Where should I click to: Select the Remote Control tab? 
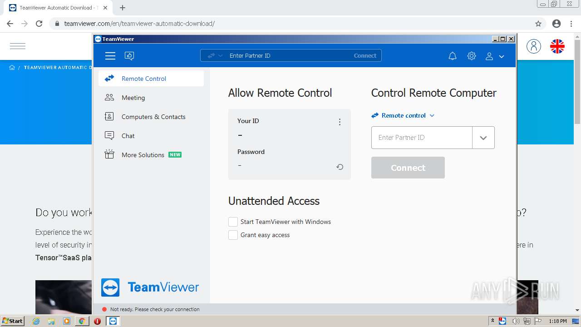[151, 79]
